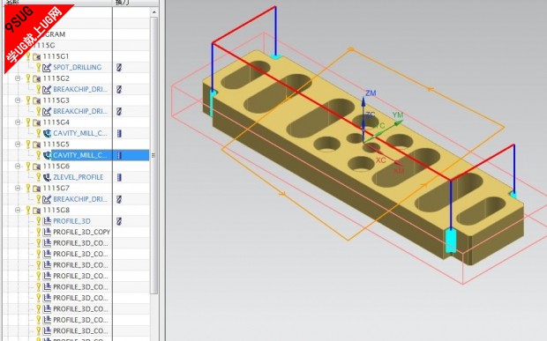
Task: Click the status lightbulb beside PROFILE_3D_COPY
Action: (x=38, y=232)
